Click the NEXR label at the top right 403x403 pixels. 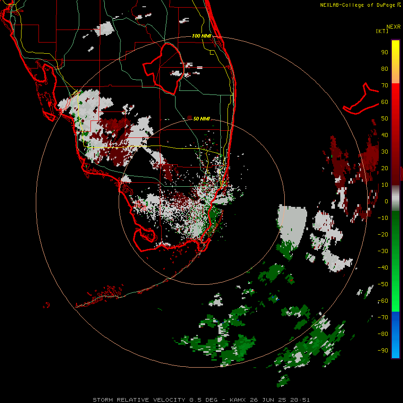coord(394,27)
